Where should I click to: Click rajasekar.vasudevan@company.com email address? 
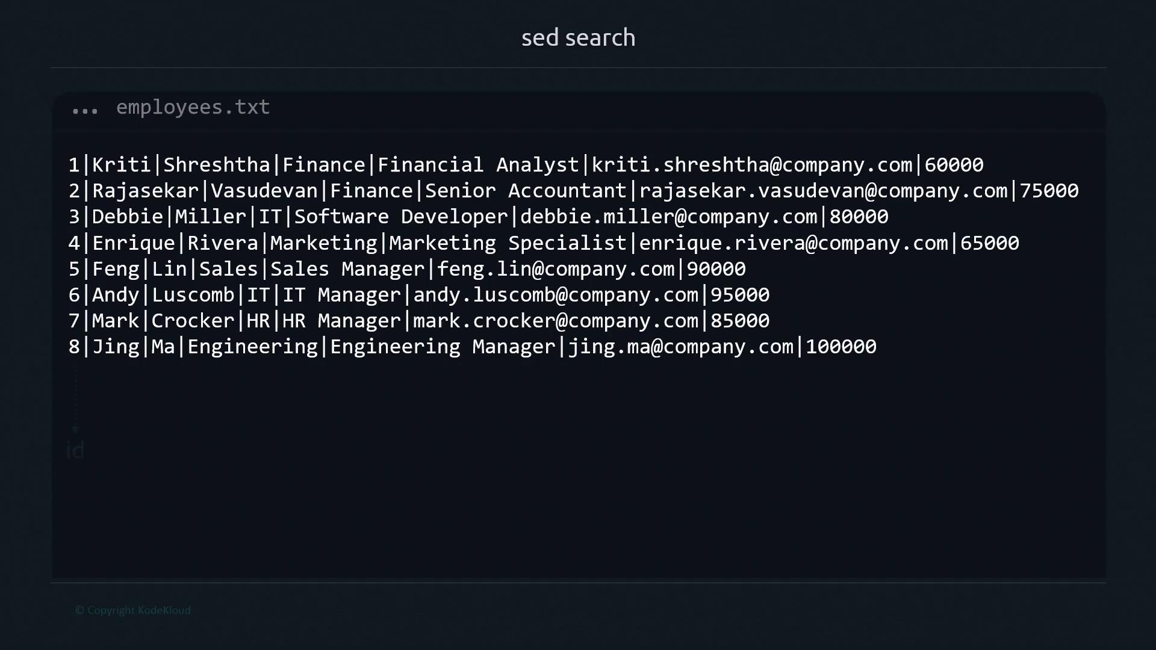[823, 191]
